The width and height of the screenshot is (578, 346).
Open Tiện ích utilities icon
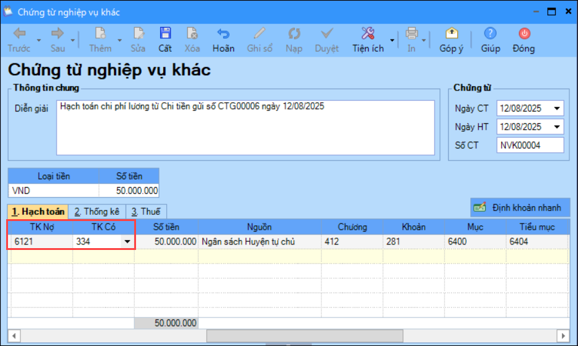pos(368,40)
